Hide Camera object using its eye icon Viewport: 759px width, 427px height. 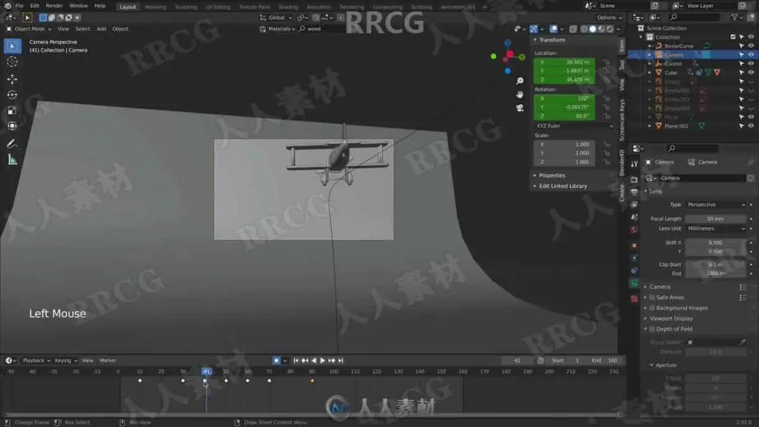pyautogui.click(x=751, y=55)
